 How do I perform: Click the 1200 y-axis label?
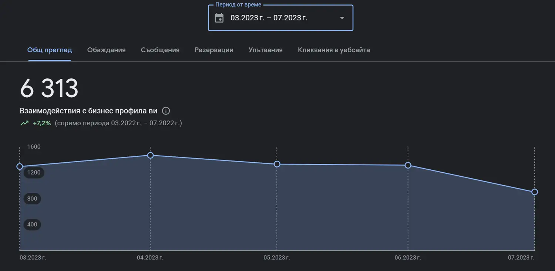pos(34,173)
